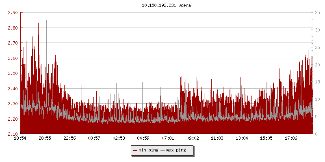Viewport: 325px width, 162px height.
Task: Pick the 00:57 time label
Action: click(x=94, y=139)
